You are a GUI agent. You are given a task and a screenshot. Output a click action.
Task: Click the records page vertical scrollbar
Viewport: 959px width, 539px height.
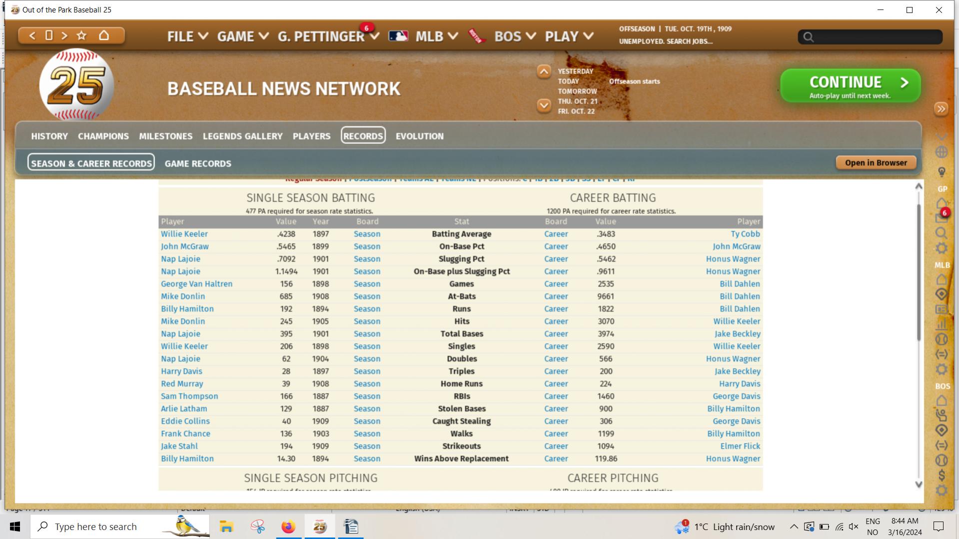pos(918,273)
